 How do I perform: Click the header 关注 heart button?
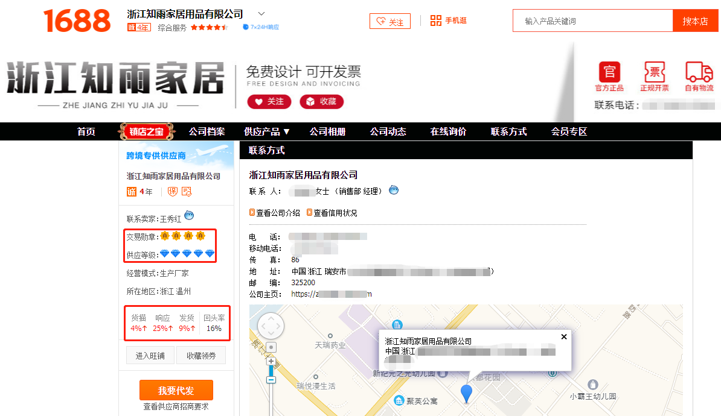coord(390,21)
